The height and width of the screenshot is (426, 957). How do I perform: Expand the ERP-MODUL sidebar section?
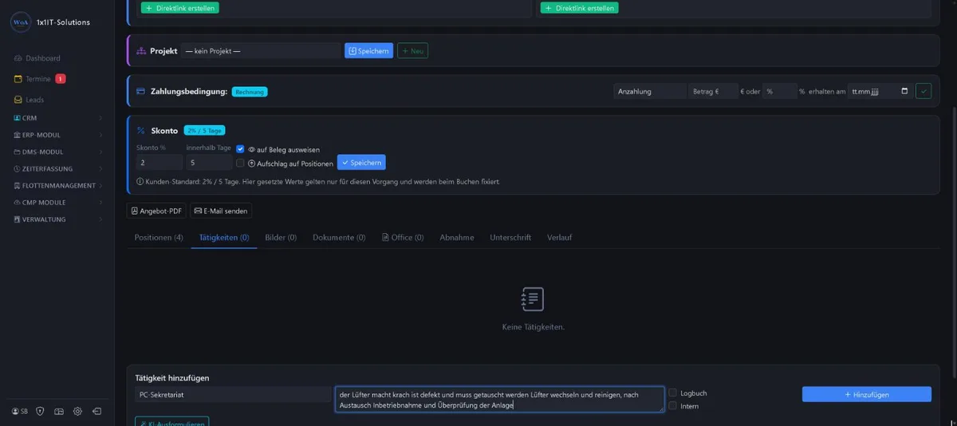point(57,135)
